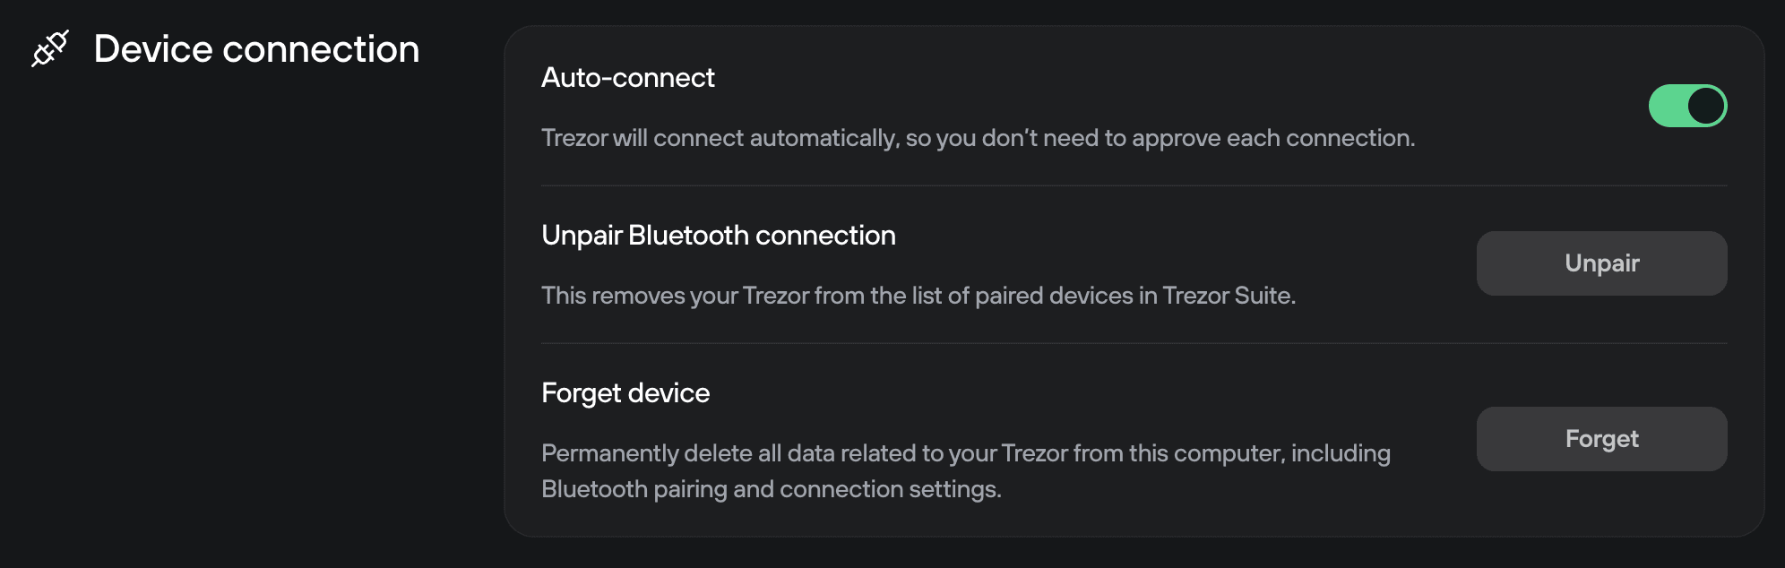This screenshot has width=1785, height=568.
Task: Select the Forget device description paragraph
Action: [x=966, y=470]
